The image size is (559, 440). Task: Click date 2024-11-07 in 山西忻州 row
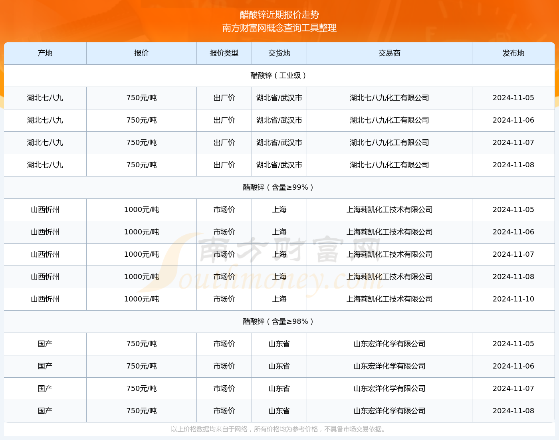pyautogui.click(x=513, y=254)
